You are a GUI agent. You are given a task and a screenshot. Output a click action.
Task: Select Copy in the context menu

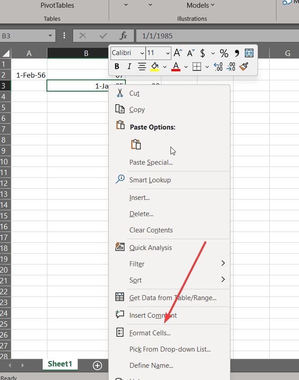pyautogui.click(x=137, y=110)
